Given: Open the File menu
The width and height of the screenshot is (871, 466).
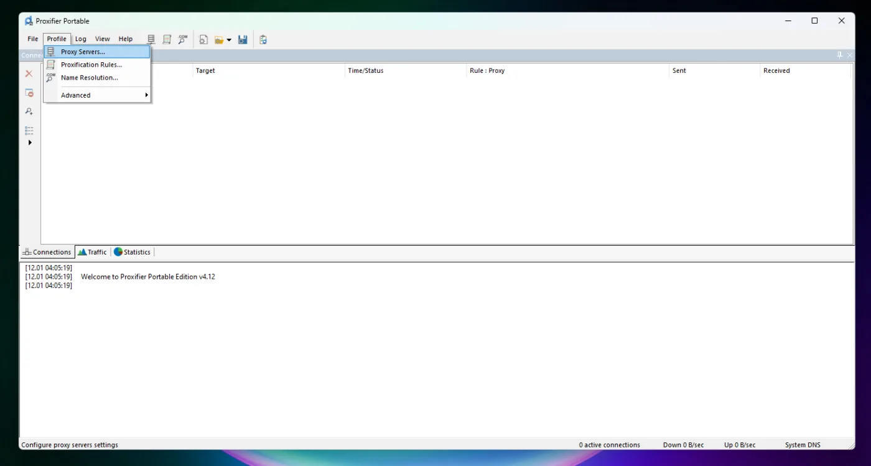Looking at the screenshot, I should 33,39.
